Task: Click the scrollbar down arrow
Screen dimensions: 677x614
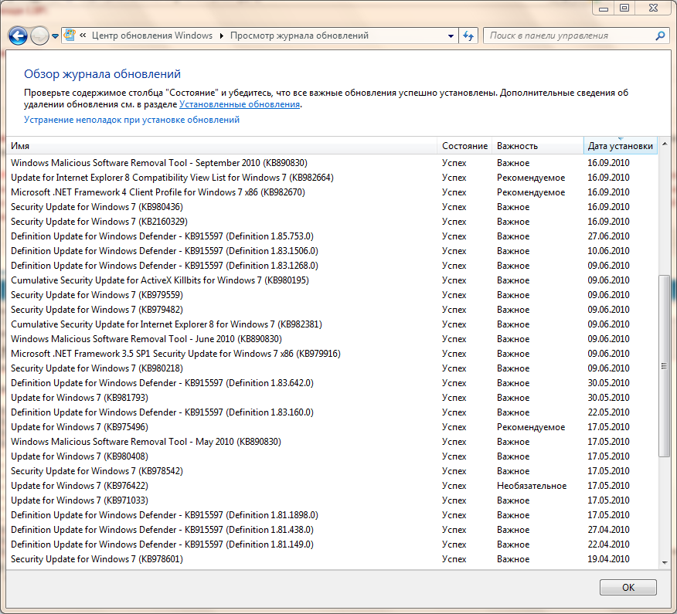Action: pyautogui.click(x=665, y=562)
